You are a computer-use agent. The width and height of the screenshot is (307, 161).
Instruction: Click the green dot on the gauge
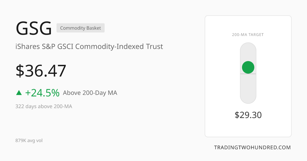[248, 67]
